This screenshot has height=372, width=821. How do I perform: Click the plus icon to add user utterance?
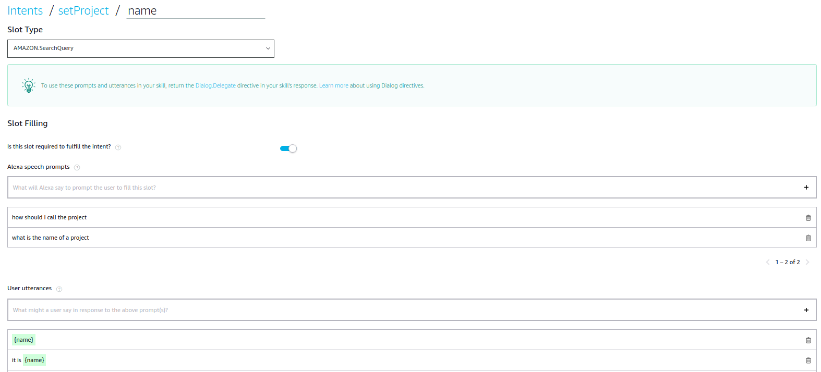pyautogui.click(x=806, y=310)
